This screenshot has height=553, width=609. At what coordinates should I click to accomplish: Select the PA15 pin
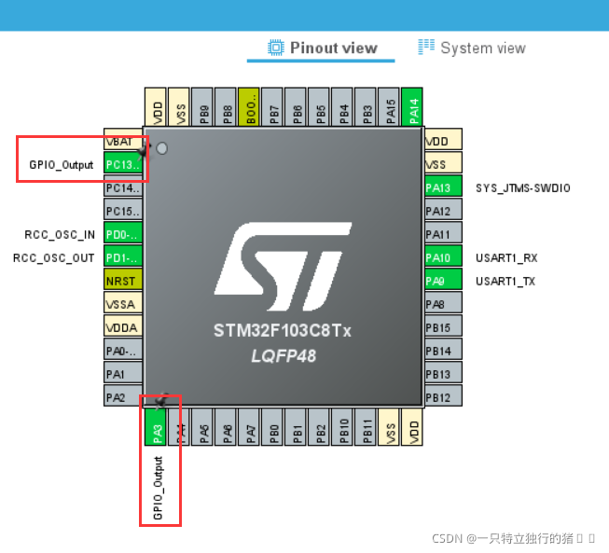point(388,107)
